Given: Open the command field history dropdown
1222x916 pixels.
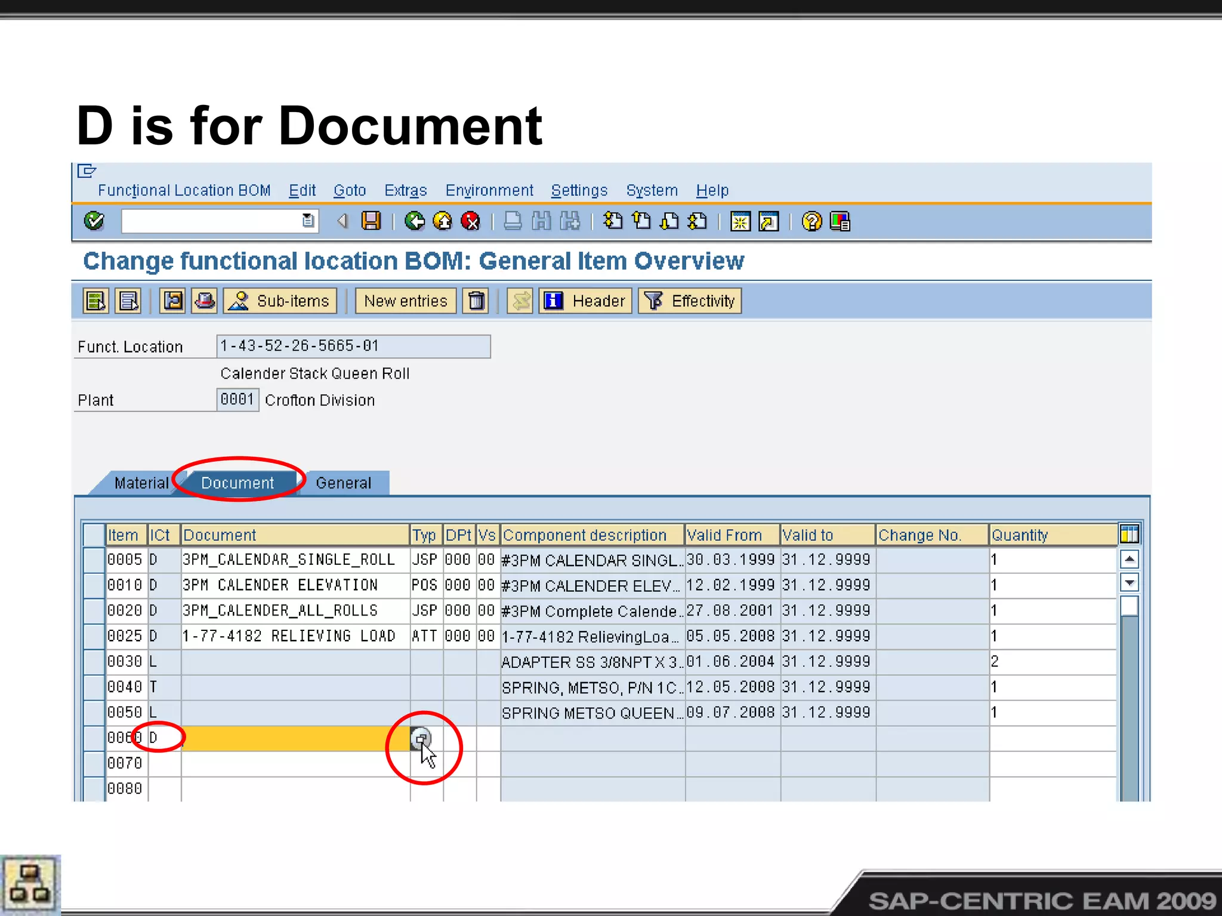Looking at the screenshot, I should 308,221.
